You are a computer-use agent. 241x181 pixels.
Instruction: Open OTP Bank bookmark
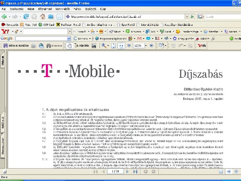click(47, 24)
